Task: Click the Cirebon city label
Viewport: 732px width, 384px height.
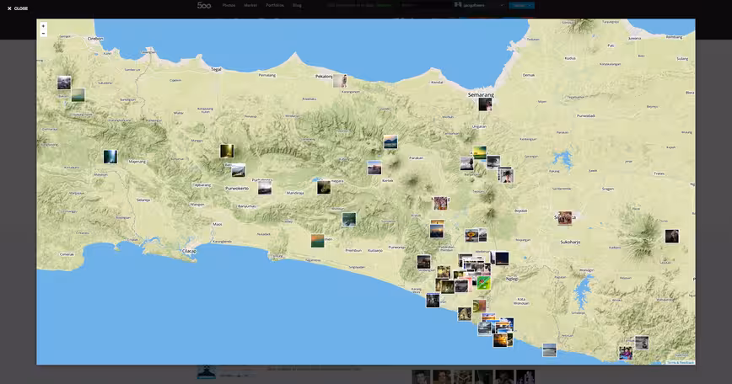Action: (x=95, y=39)
